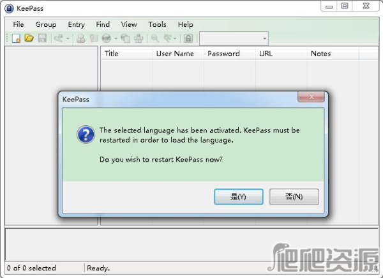
Task: Open the View menu
Action: [129, 24]
